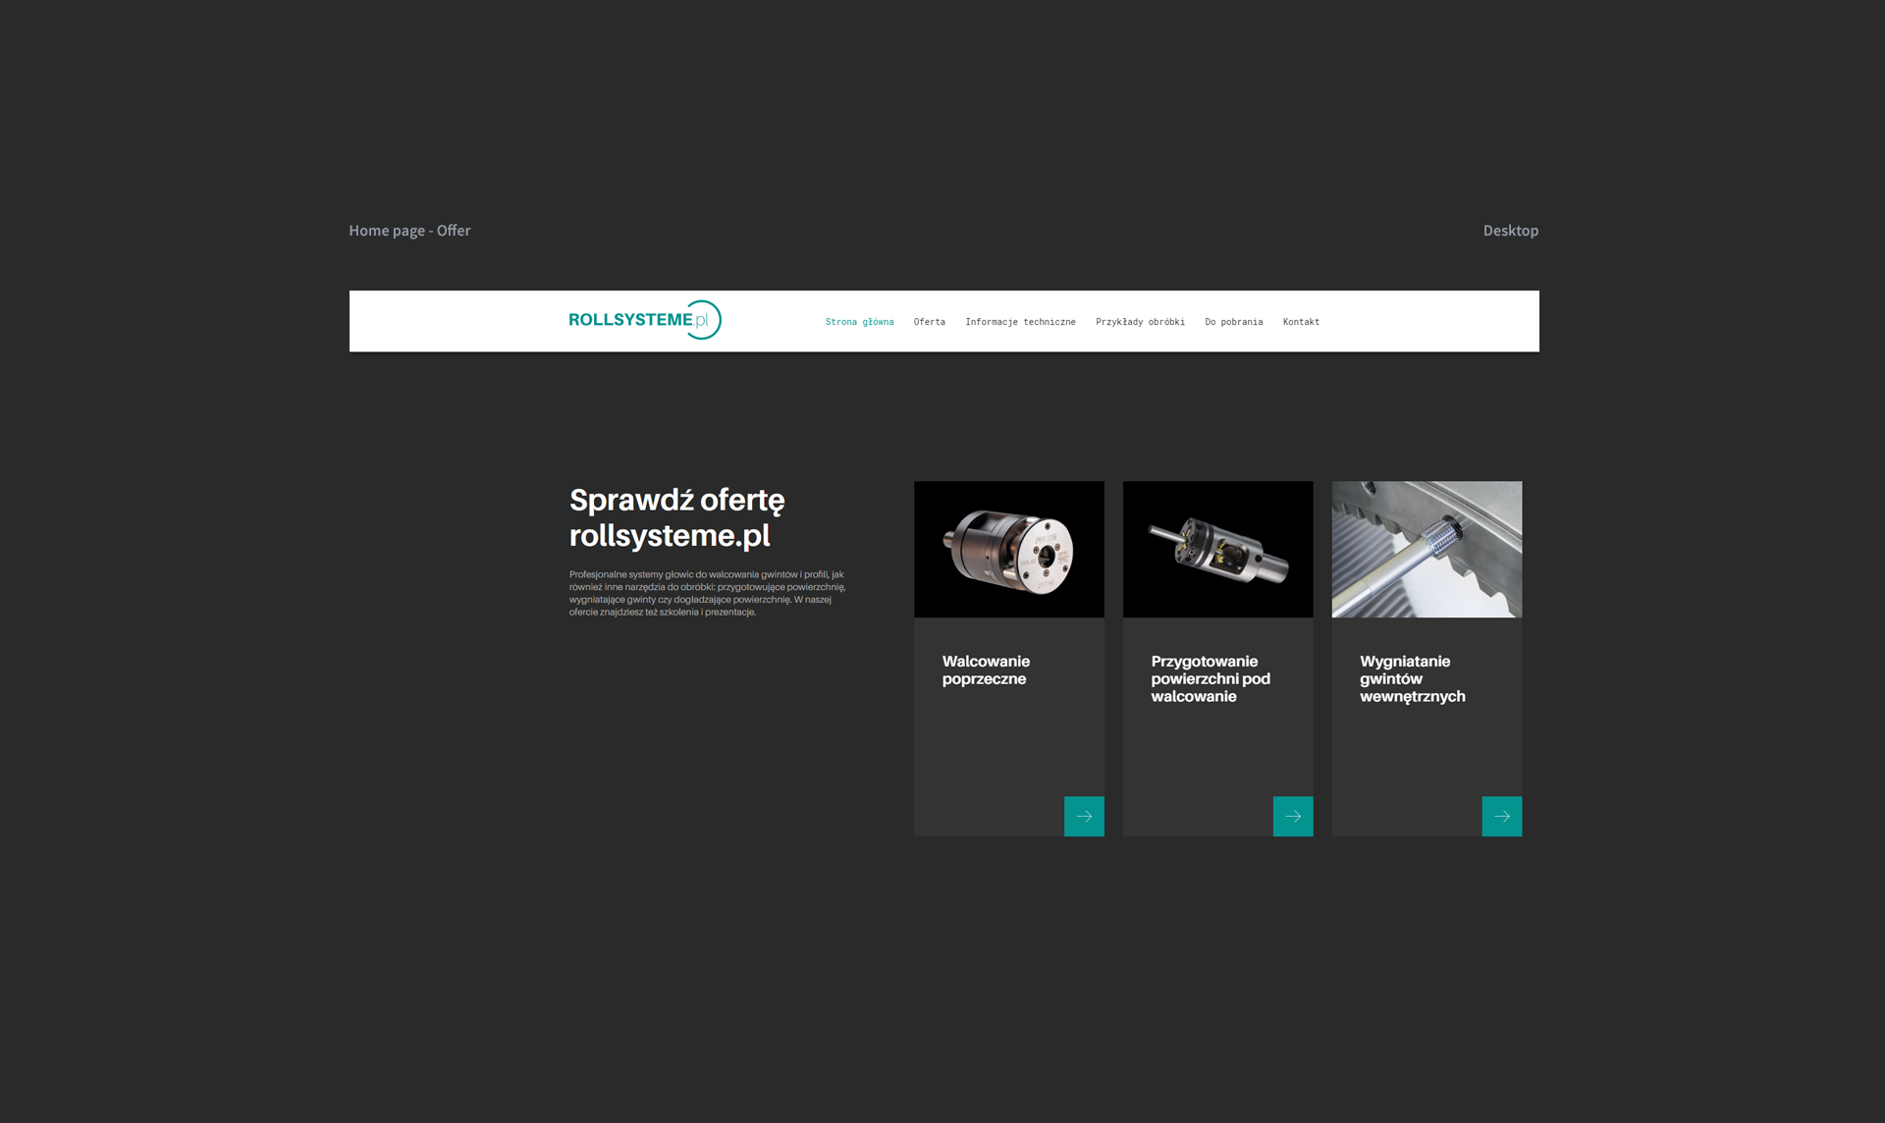Open the Kontakt page link
The width and height of the screenshot is (1885, 1123).
[x=1301, y=322]
